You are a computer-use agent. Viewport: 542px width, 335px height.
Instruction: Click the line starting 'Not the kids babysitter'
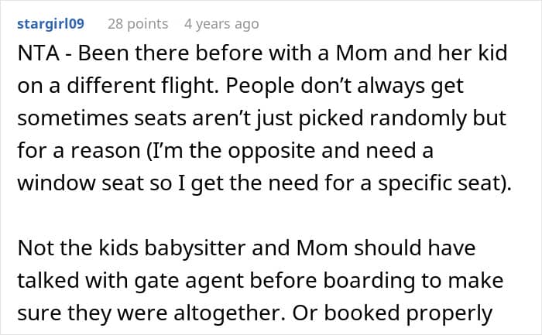click(x=246, y=248)
